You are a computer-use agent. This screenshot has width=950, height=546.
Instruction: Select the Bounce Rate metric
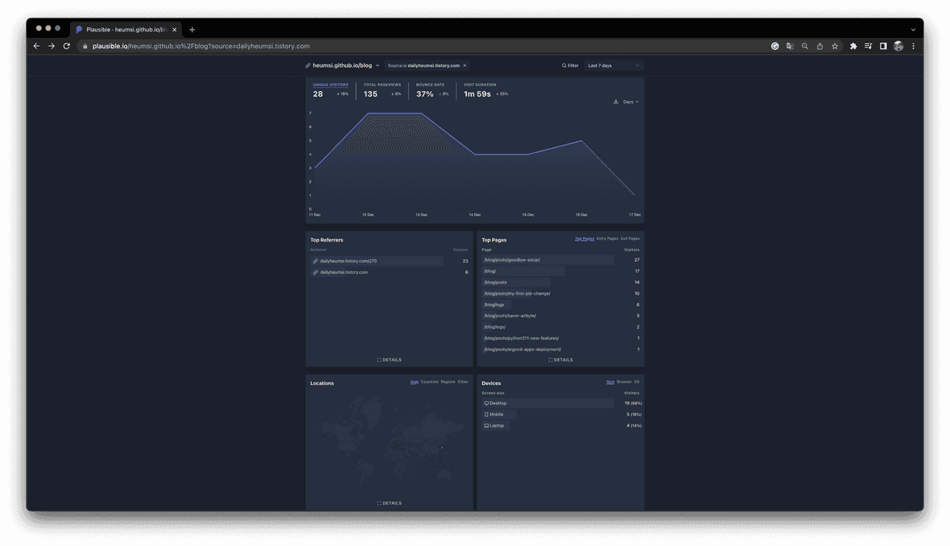[432, 89]
